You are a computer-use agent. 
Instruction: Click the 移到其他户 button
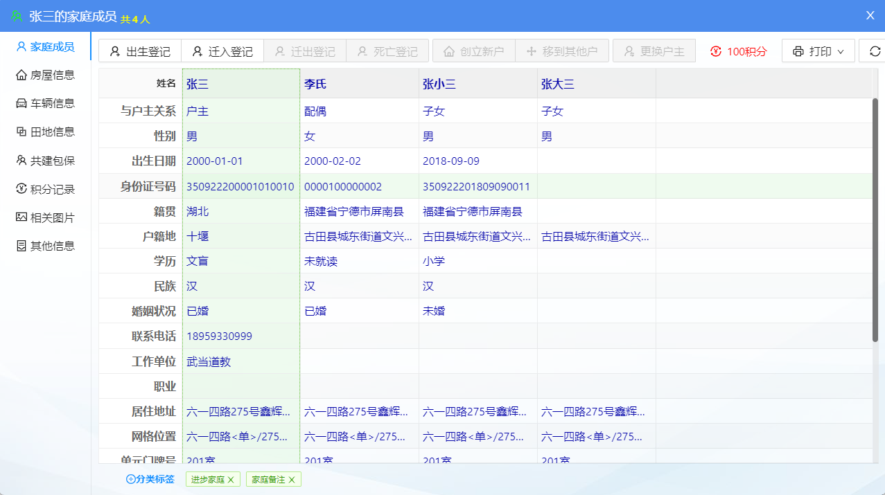(x=562, y=51)
